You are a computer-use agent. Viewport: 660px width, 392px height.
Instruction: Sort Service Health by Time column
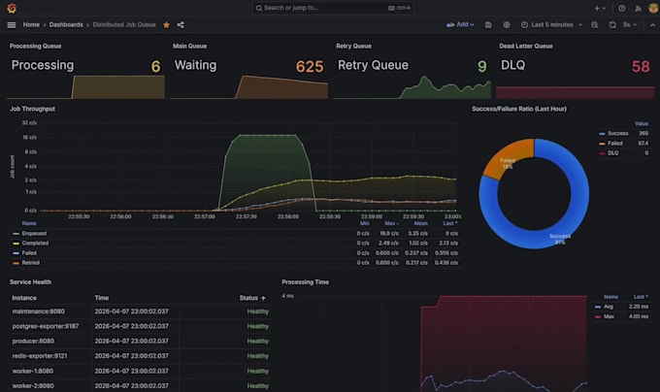point(102,298)
